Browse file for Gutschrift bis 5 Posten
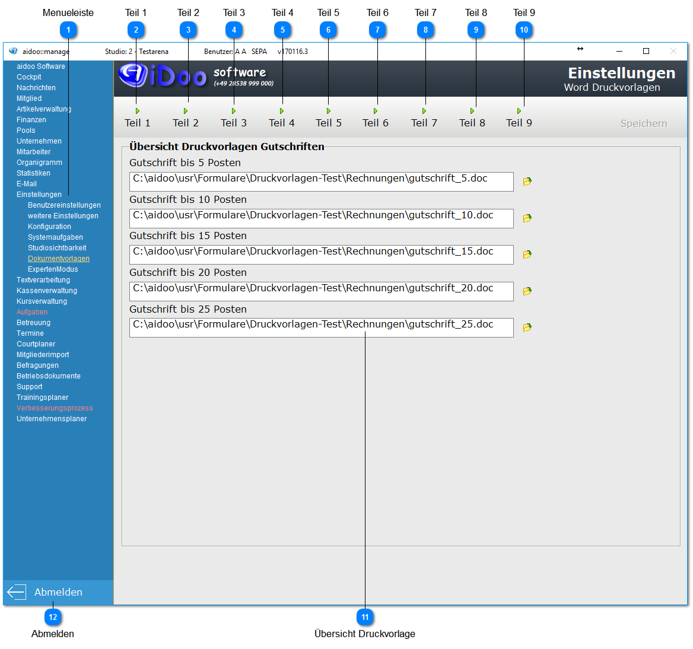The width and height of the screenshot is (693, 649). (x=527, y=182)
